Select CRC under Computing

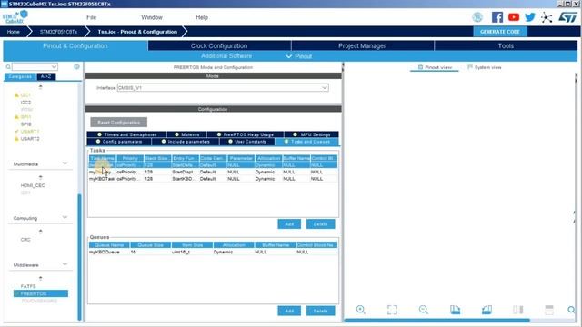click(x=25, y=240)
